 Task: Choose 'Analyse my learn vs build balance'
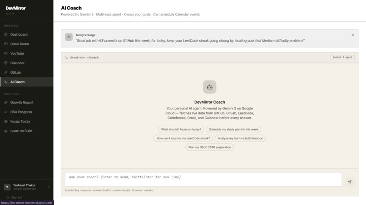(x=240, y=138)
